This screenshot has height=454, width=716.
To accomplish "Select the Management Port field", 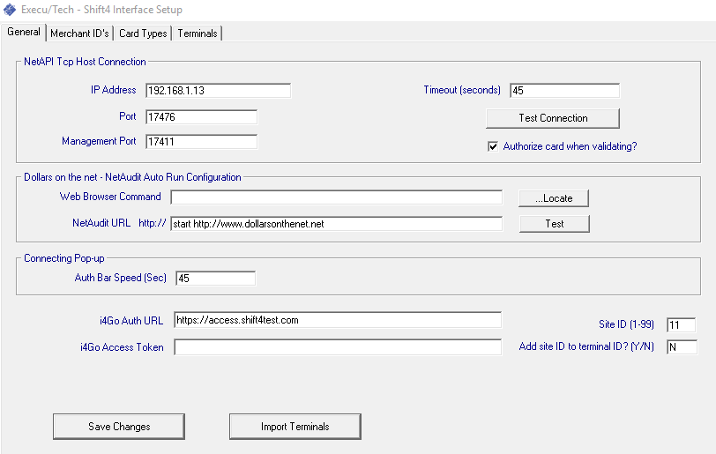I will click(201, 142).
